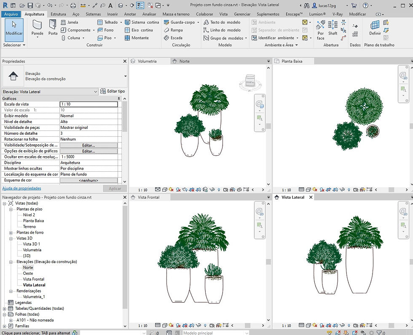Open the type selector dropdown for Elevação
Screen dimensions: 413x335
(x=126, y=76)
